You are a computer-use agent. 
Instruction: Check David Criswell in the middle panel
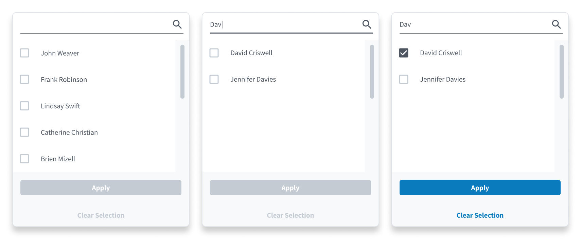pos(214,53)
